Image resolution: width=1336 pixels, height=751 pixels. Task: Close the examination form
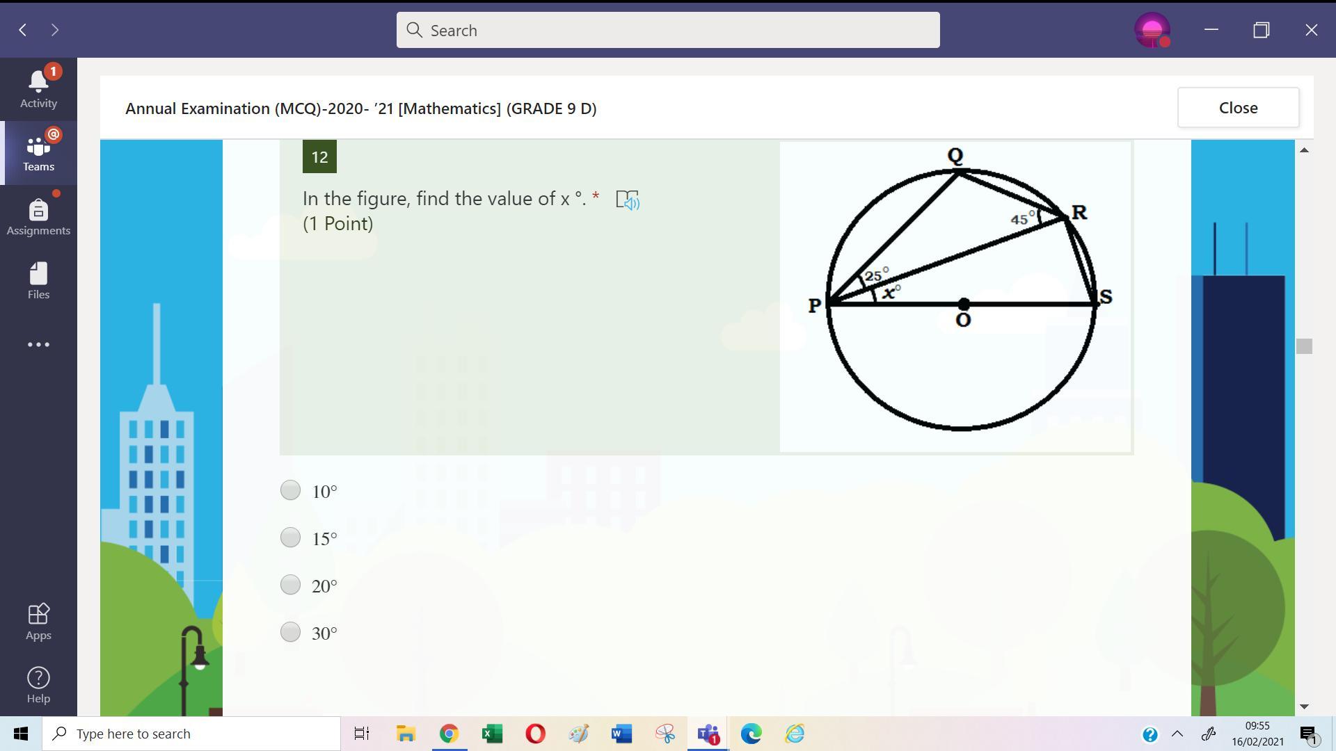point(1237,108)
